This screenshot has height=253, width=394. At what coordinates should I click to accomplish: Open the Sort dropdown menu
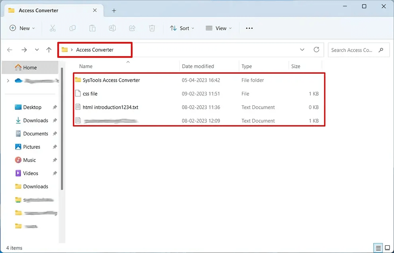click(x=182, y=28)
